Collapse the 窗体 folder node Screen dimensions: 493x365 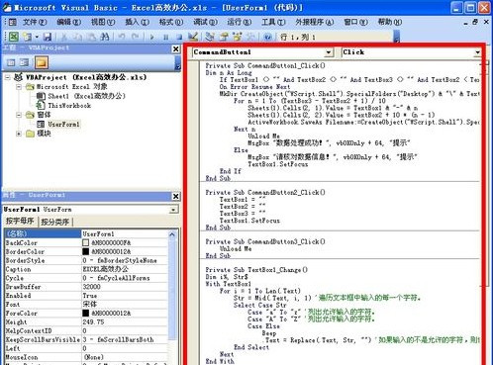(x=19, y=115)
